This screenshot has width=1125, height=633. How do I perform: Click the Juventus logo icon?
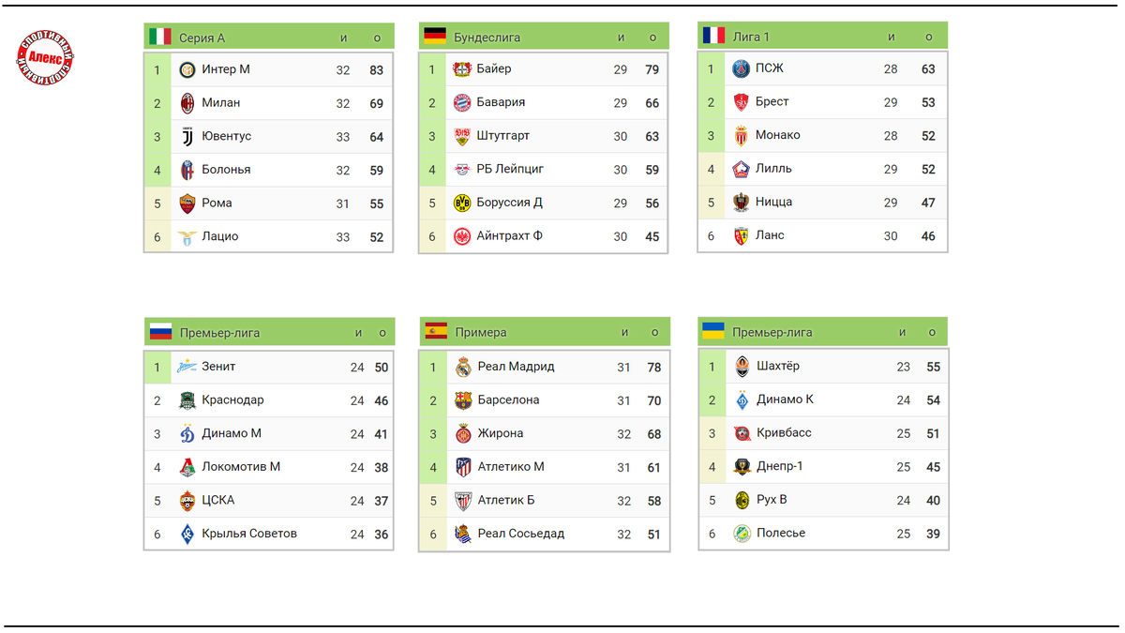tap(187, 136)
